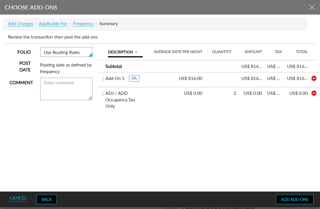Cancel the add-on transaction

[x=18, y=198]
